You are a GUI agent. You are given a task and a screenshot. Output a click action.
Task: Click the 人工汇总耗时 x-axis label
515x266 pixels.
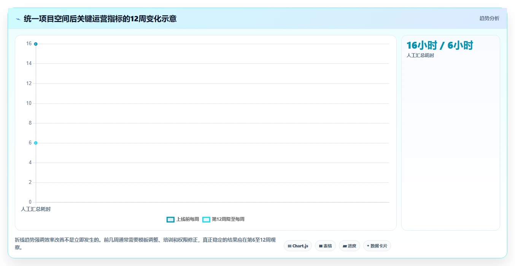[36, 209]
